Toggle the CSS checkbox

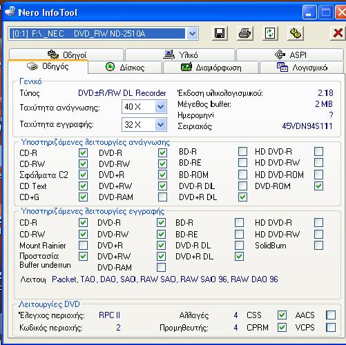click(282, 315)
